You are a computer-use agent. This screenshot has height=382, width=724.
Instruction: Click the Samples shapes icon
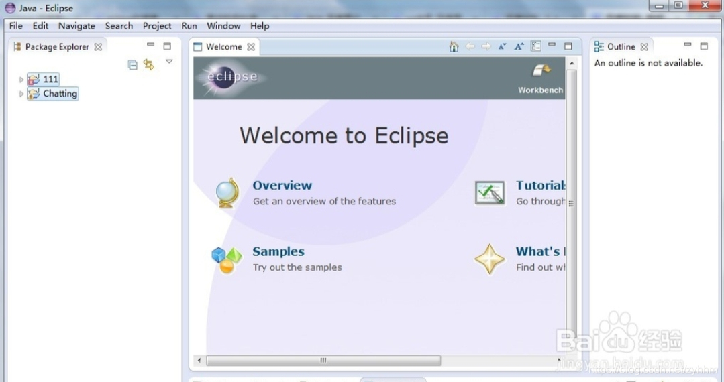tap(226, 260)
